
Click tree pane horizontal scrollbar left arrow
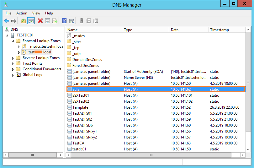[x=6, y=155]
